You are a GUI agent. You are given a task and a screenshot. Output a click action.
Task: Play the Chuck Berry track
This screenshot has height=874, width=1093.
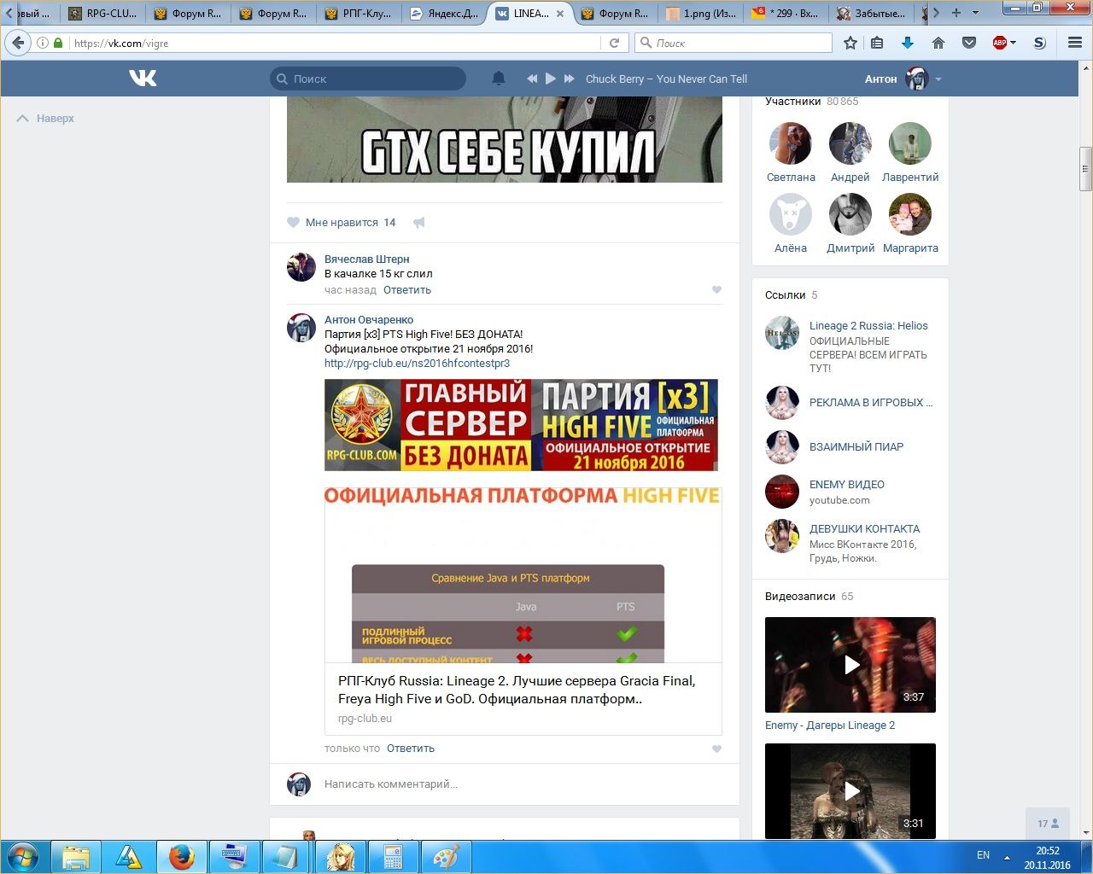[551, 79]
